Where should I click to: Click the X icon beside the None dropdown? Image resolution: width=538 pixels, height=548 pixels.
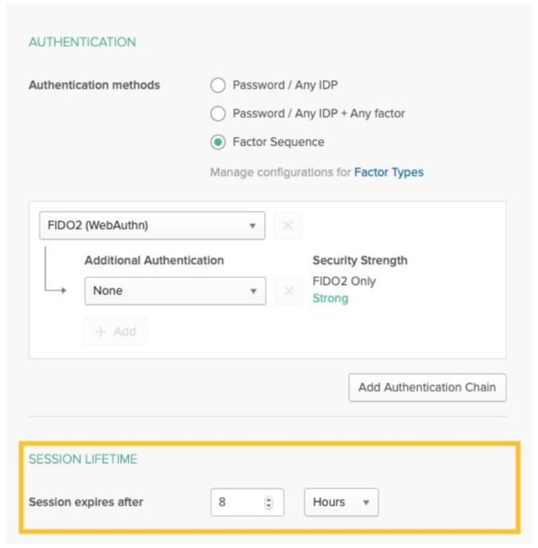point(289,291)
